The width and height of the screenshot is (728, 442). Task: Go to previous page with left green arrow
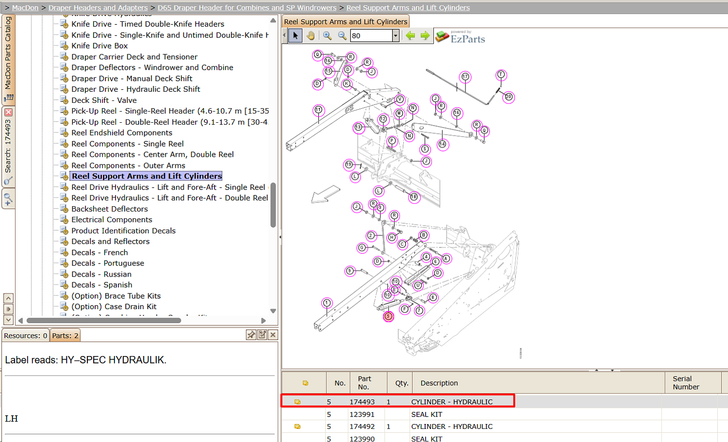pyautogui.click(x=411, y=35)
